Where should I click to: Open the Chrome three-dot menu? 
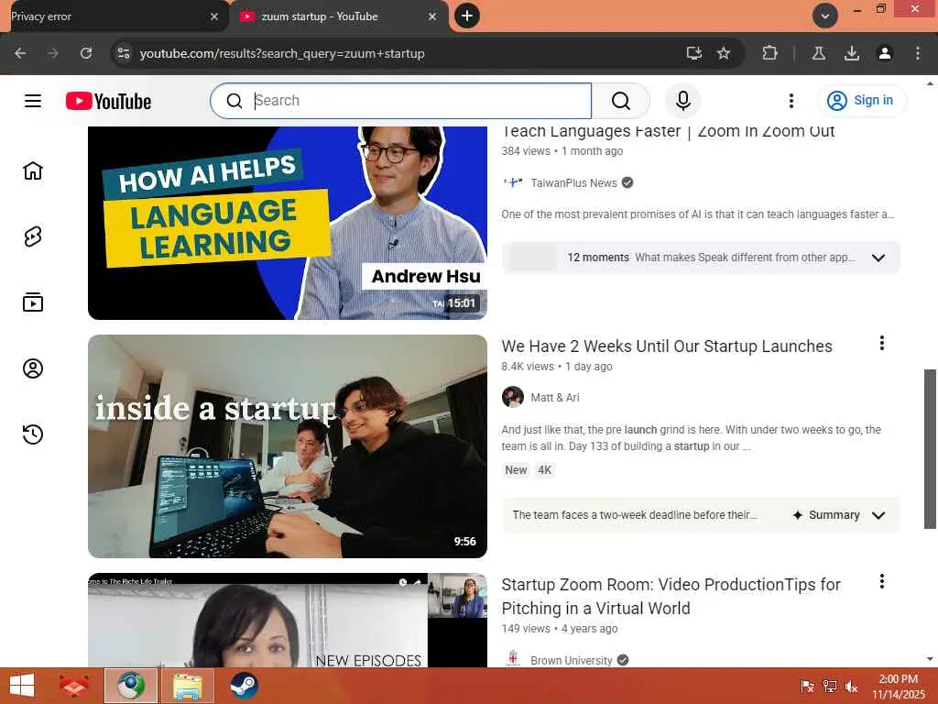(918, 53)
